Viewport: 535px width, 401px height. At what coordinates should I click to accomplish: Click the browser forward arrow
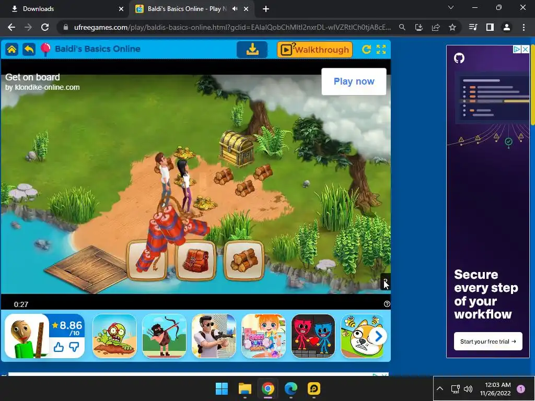[28, 27]
